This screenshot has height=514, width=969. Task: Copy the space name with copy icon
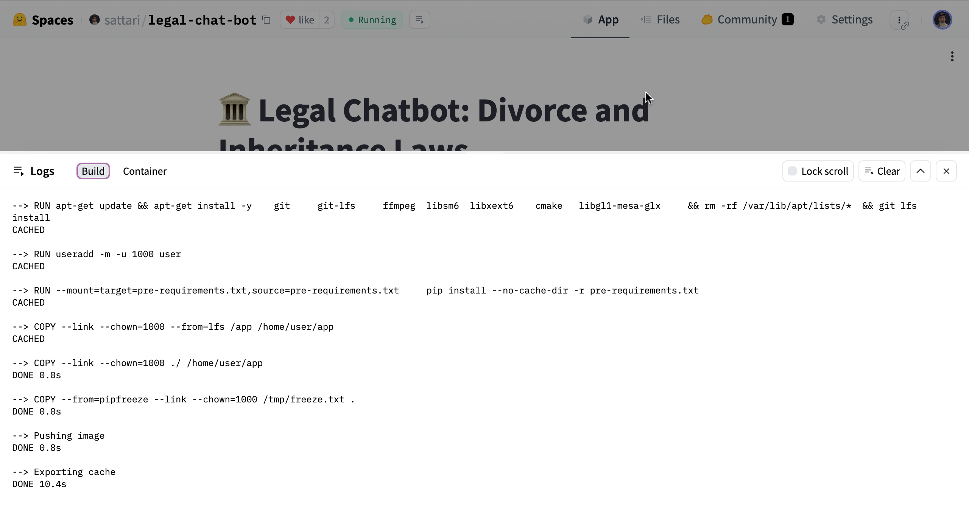tap(266, 20)
